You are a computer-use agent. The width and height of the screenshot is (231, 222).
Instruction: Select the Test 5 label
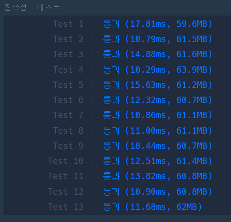point(68,85)
